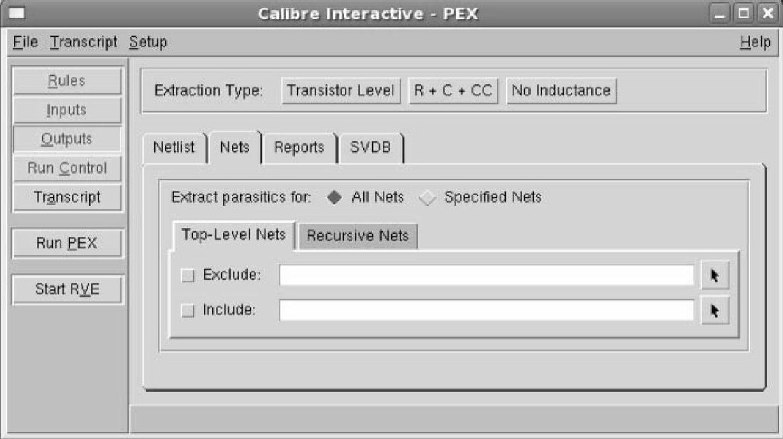
Task: Open the window menu icon in title bar
Action: point(18,14)
